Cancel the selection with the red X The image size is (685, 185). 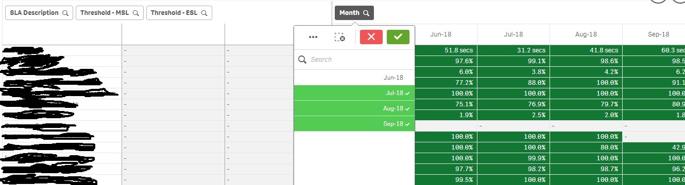coord(371,37)
